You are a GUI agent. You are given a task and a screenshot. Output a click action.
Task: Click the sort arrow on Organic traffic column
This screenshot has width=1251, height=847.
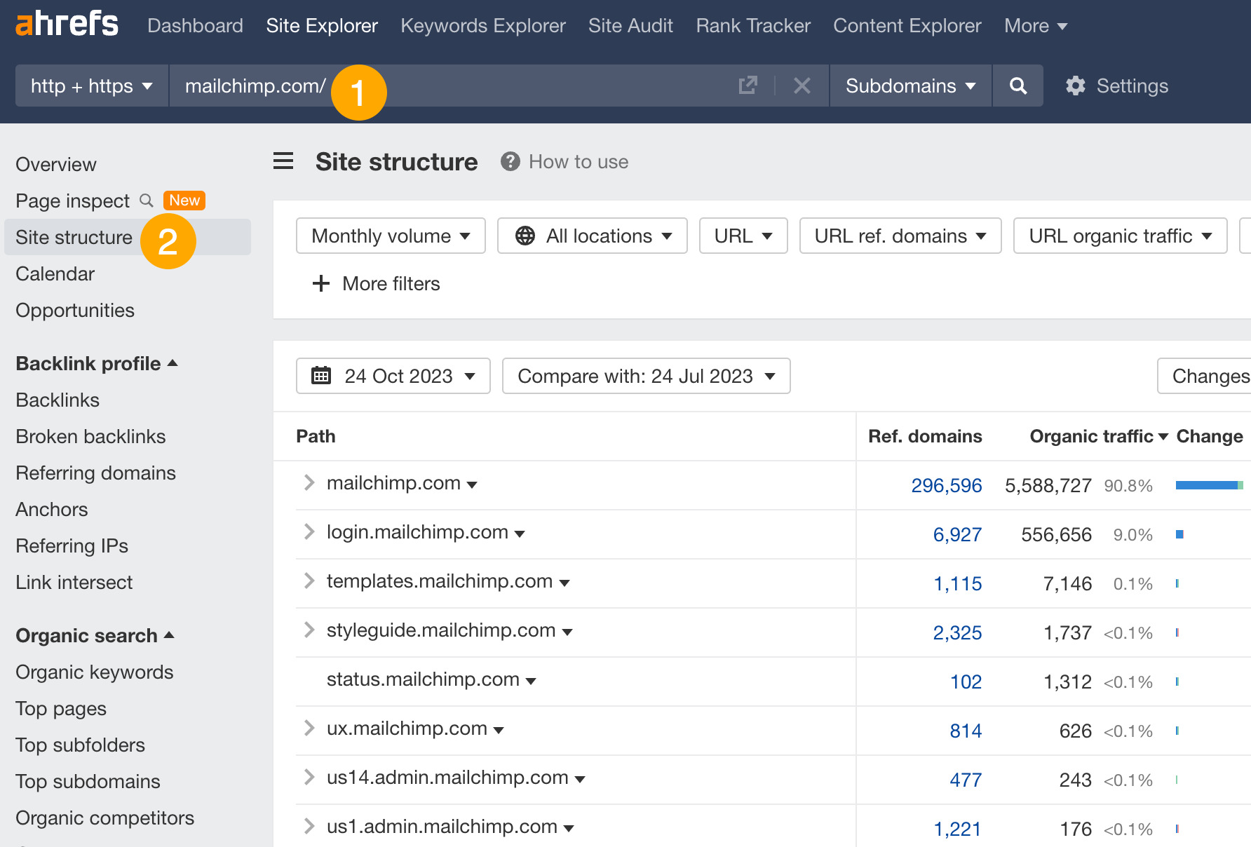(x=1164, y=436)
